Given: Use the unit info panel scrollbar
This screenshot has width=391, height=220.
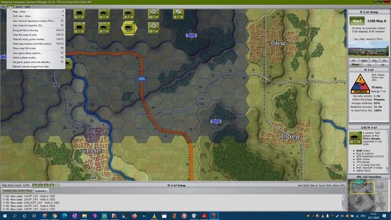Looking at the screenshot, I should tap(387, 151).
